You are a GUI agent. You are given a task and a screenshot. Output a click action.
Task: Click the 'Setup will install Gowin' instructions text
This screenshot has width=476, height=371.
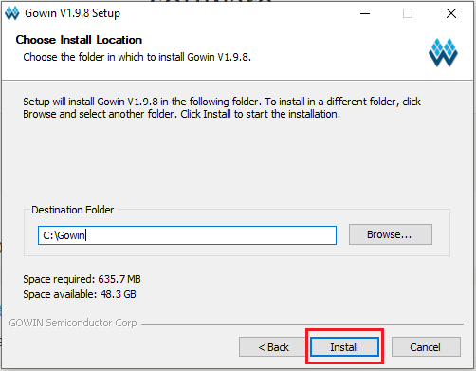(222, 107)
